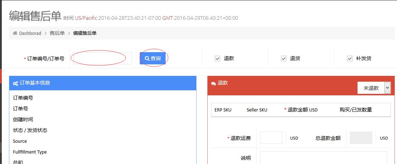Click the 退款运费 input box
The width and height of the screenshot is (397, 164).
click(271, 138)
